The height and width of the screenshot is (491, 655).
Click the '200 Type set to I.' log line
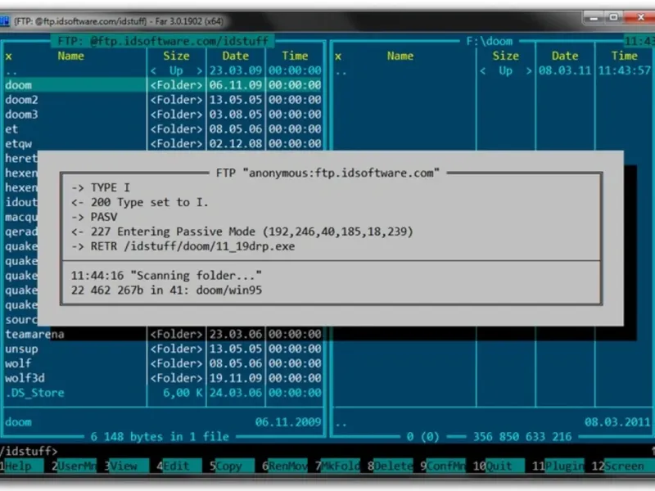click(139, 202)
